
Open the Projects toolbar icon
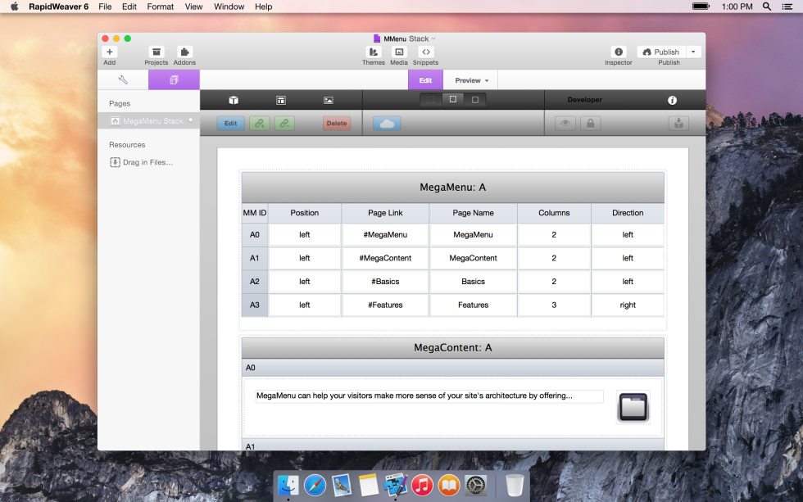click(x=157, y=52)
